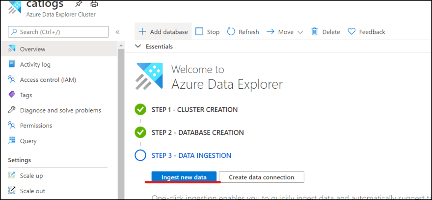Screen dimensions: 432x200
Task: Click the Overview sidebar icon
Action: click(x=12, y=49)
